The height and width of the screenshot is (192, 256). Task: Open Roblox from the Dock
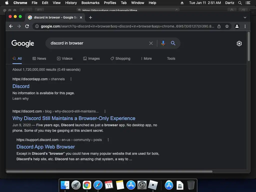(x=153, y=185)
